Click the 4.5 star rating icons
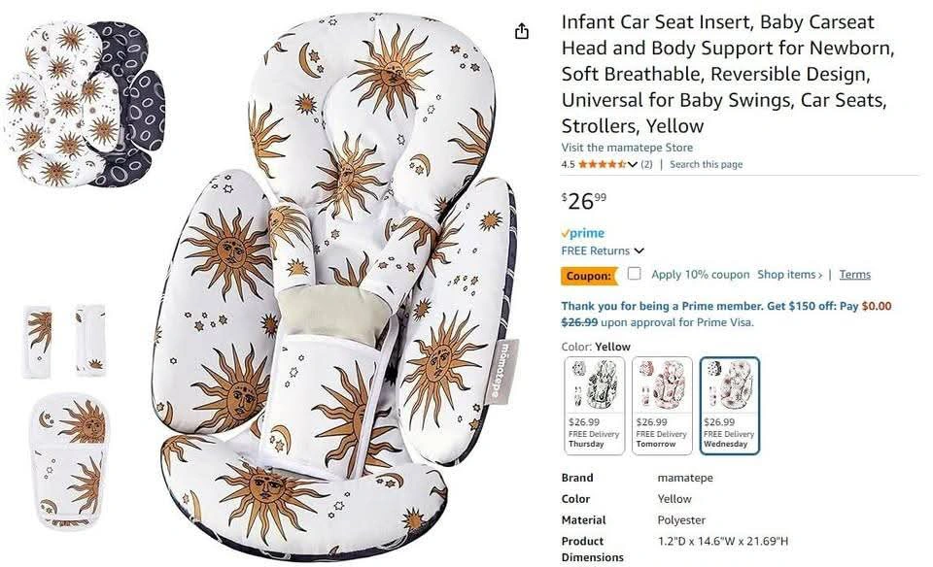The height and width of the screenshot is (567, 933). [x=602, y=165]
